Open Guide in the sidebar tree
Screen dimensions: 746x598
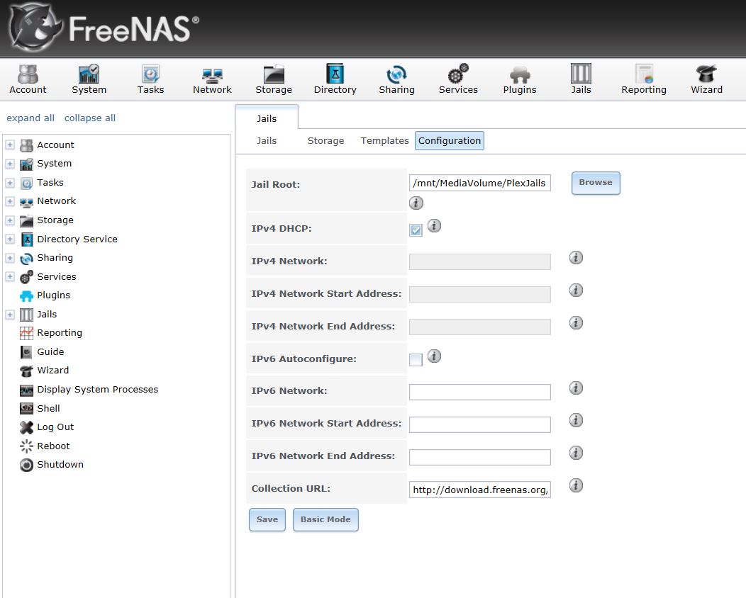(x=50, y=351)
